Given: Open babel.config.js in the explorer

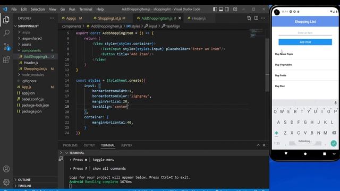Looking at the screenshot, I should (x=32, y=99).
